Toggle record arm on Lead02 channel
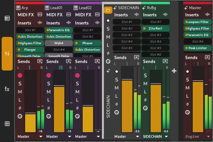The height and width of the screenshot is (142, 213). click(77, 75)
